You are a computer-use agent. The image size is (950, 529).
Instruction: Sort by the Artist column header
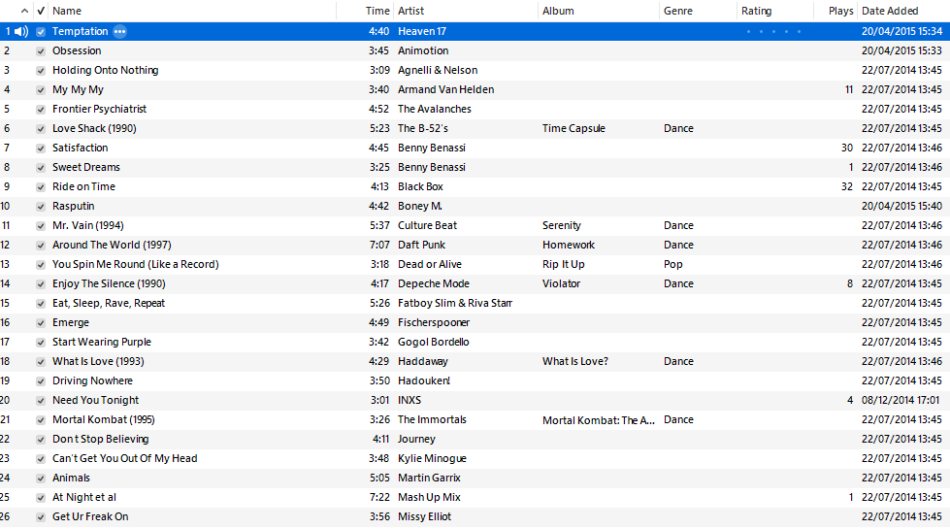[410, 11]
